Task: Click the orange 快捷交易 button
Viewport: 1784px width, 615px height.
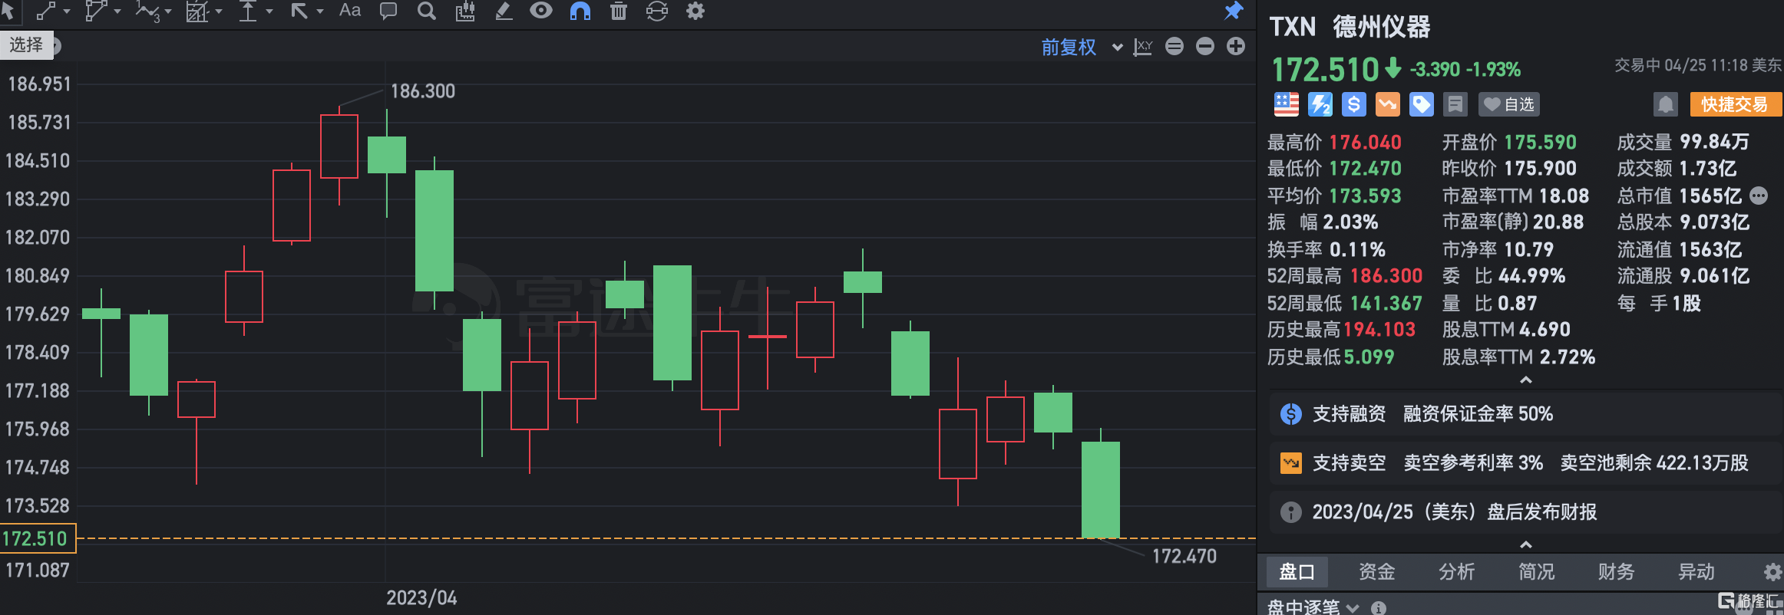Action: tap(1734, 104)
